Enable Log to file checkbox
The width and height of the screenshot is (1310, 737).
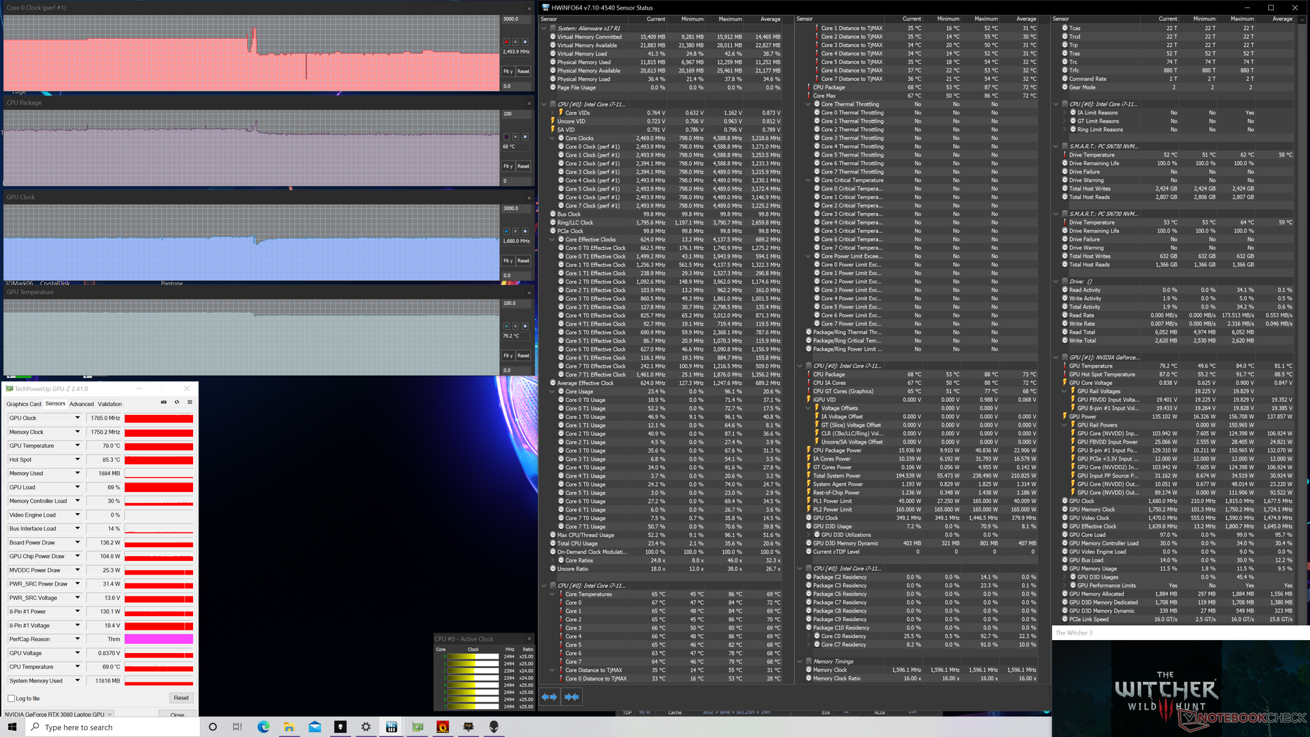point(12,699)
